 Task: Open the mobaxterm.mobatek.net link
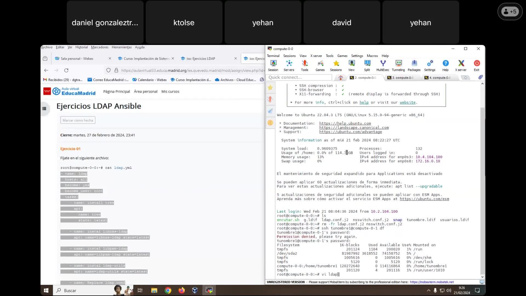pos(432,282)
